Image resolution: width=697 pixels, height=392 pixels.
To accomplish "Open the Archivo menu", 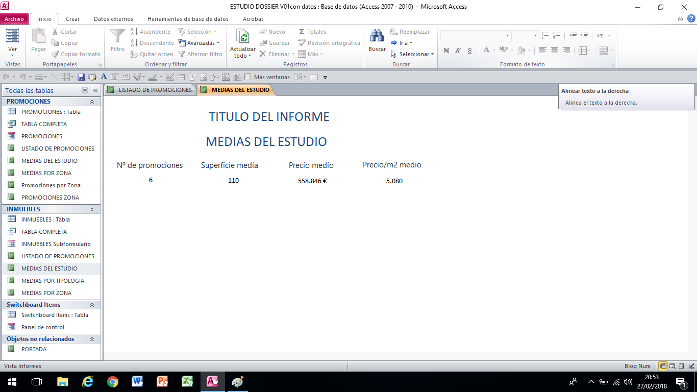I will [x=14, y=19].
